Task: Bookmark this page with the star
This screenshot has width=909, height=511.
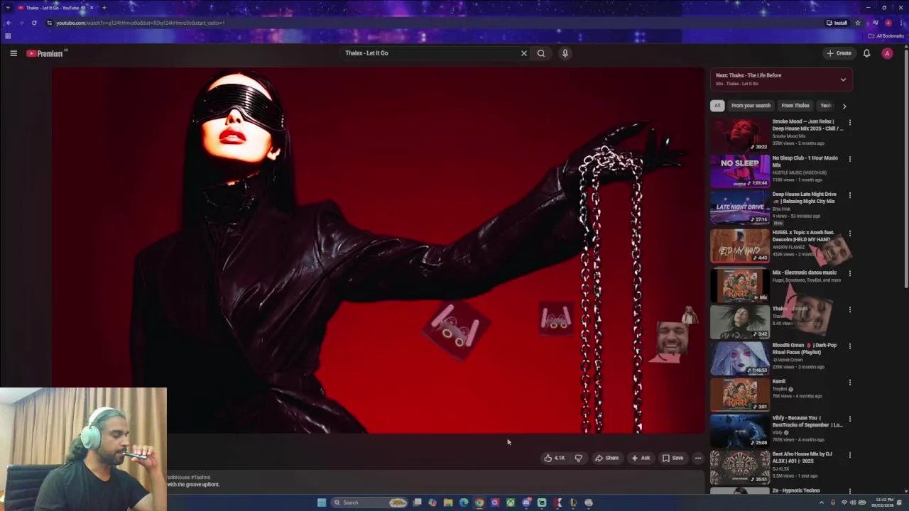Action: (857, 23)
